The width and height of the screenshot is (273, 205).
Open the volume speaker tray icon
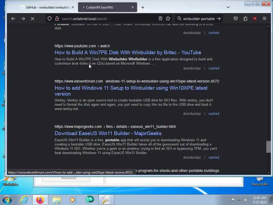point(246,200)
